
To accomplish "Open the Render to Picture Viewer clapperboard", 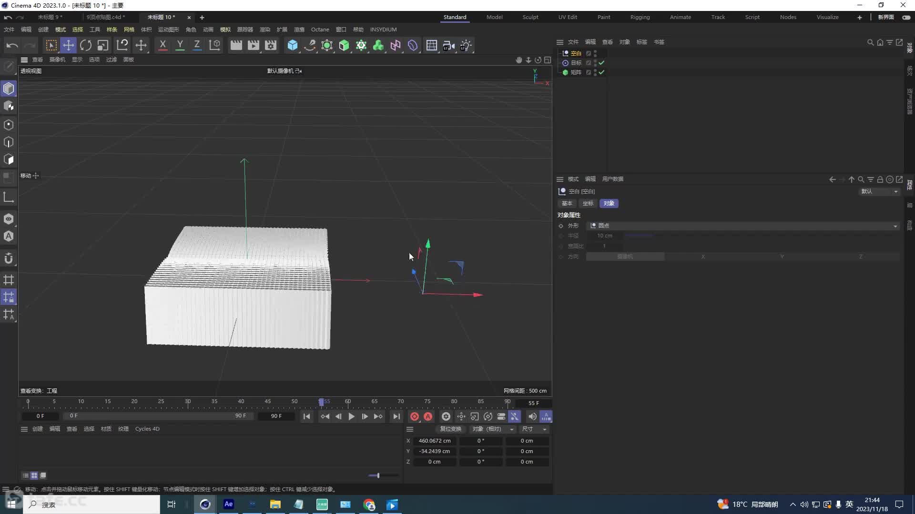I will (x=254, y=45).
